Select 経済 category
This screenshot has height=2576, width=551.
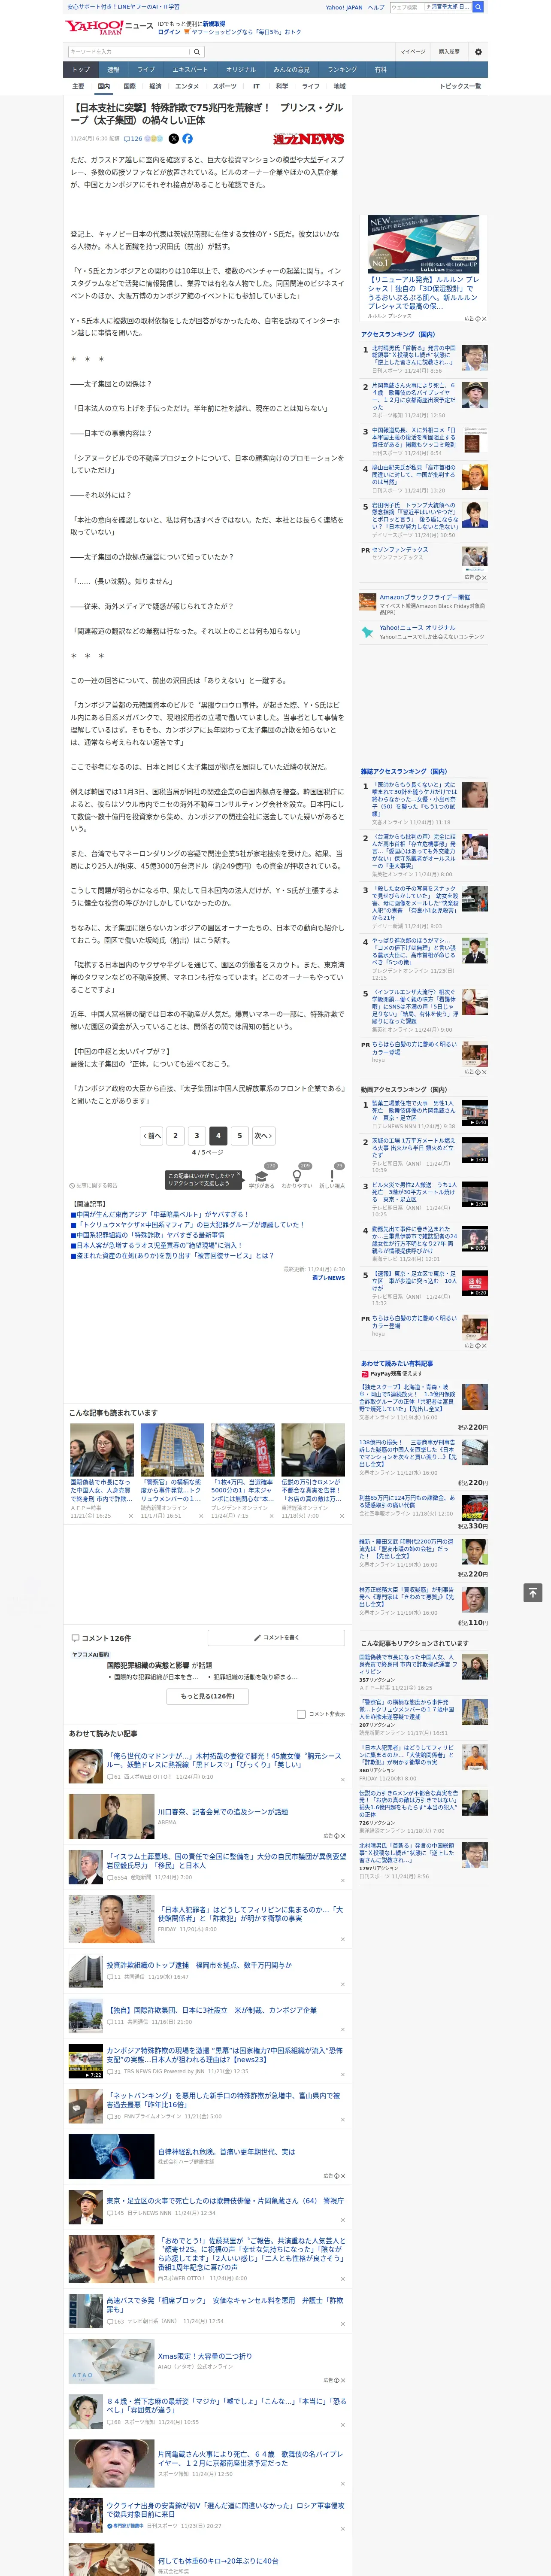pyautogui.click(x=155, y=86)
